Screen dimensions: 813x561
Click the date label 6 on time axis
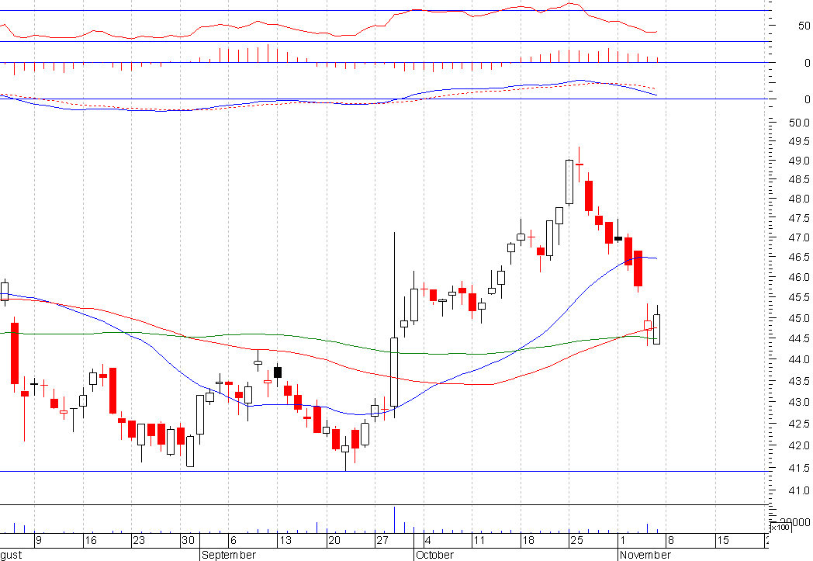[234, 540]
